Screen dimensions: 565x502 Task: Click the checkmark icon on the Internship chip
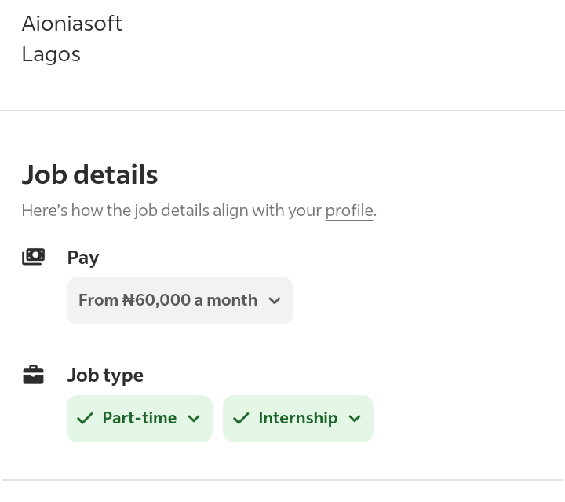click(241, 418)
